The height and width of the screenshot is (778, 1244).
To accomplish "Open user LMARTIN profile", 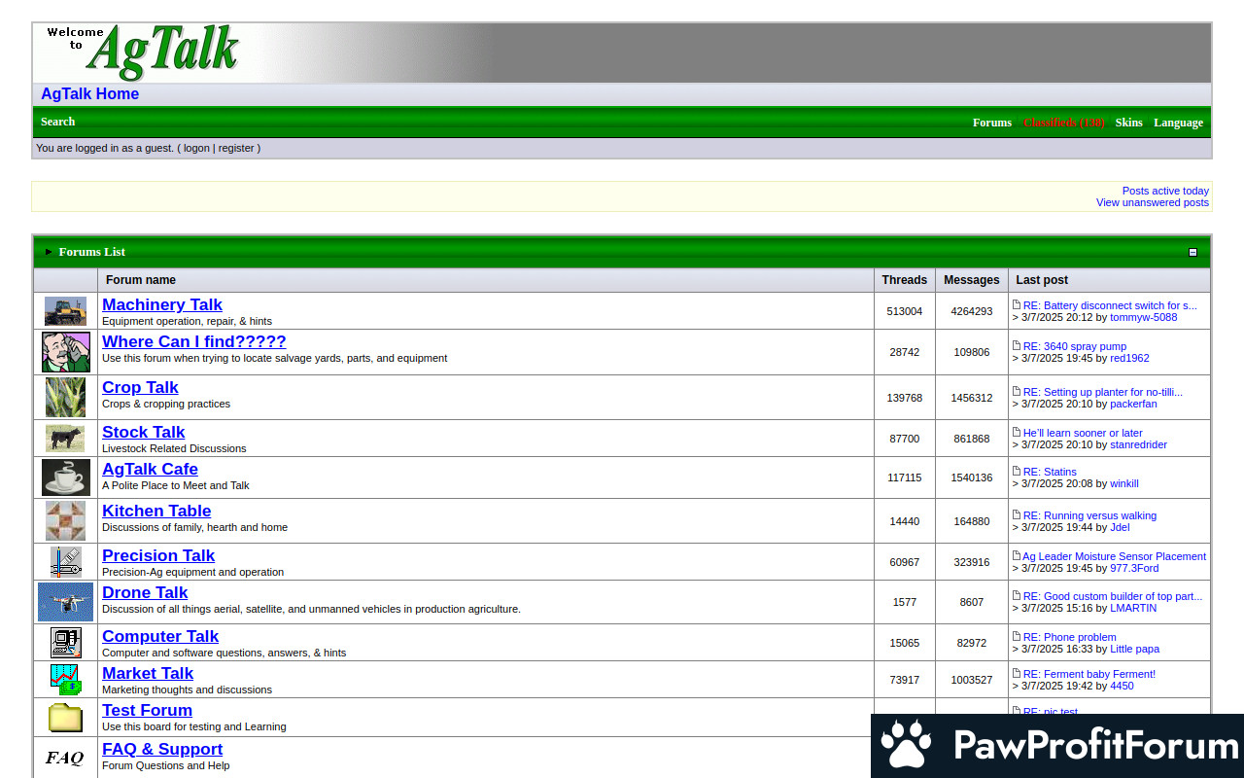I will click(1133, 608).
